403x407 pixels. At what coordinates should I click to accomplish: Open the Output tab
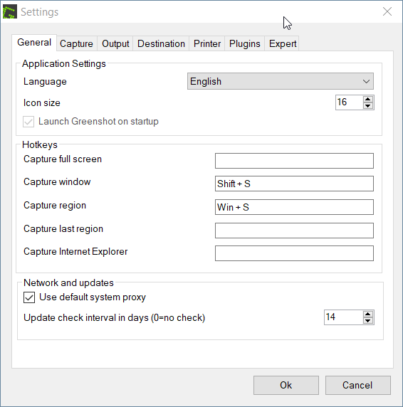(x=115, y=43)
